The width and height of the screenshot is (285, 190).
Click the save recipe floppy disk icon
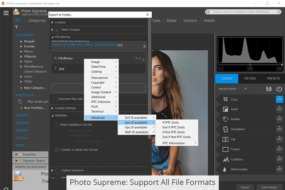pos(269,89)
